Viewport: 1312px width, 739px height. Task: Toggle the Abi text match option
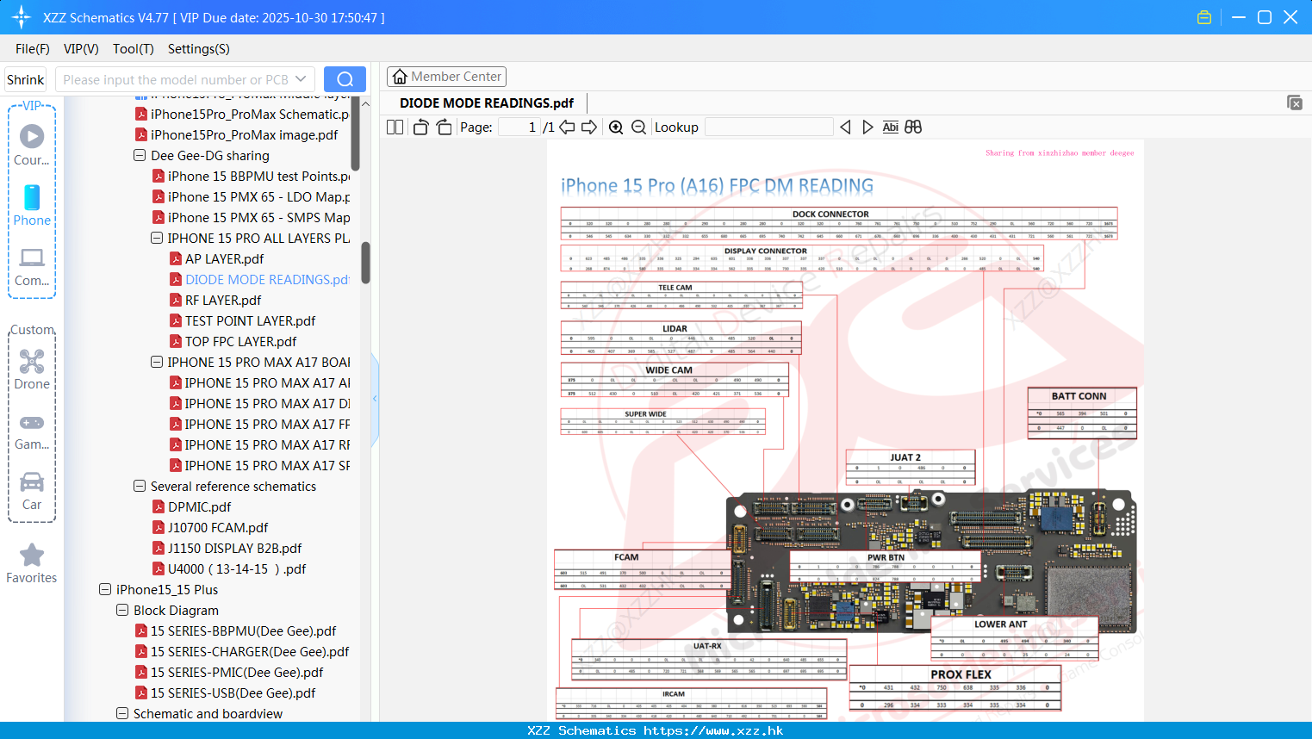890,127
